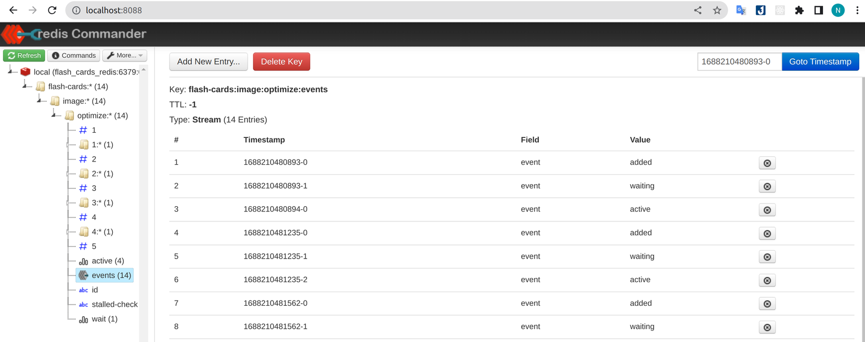This screenshot has width=865, height=342.
Task: Open the More... dropdown menu
Action: (125, 56)
